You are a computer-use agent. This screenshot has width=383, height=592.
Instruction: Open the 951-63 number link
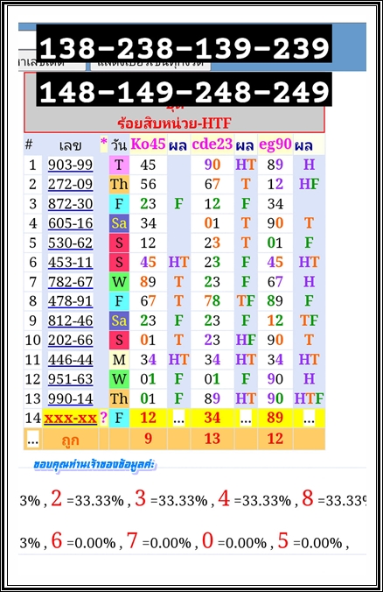coord(70,379)
